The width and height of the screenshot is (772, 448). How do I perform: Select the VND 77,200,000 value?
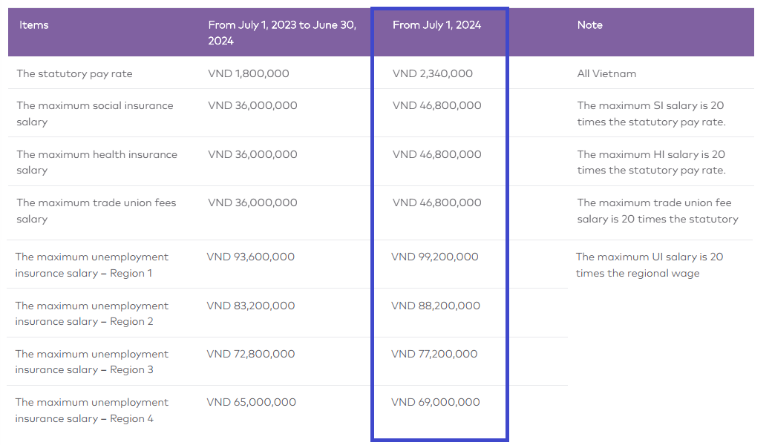coord(434,354)
